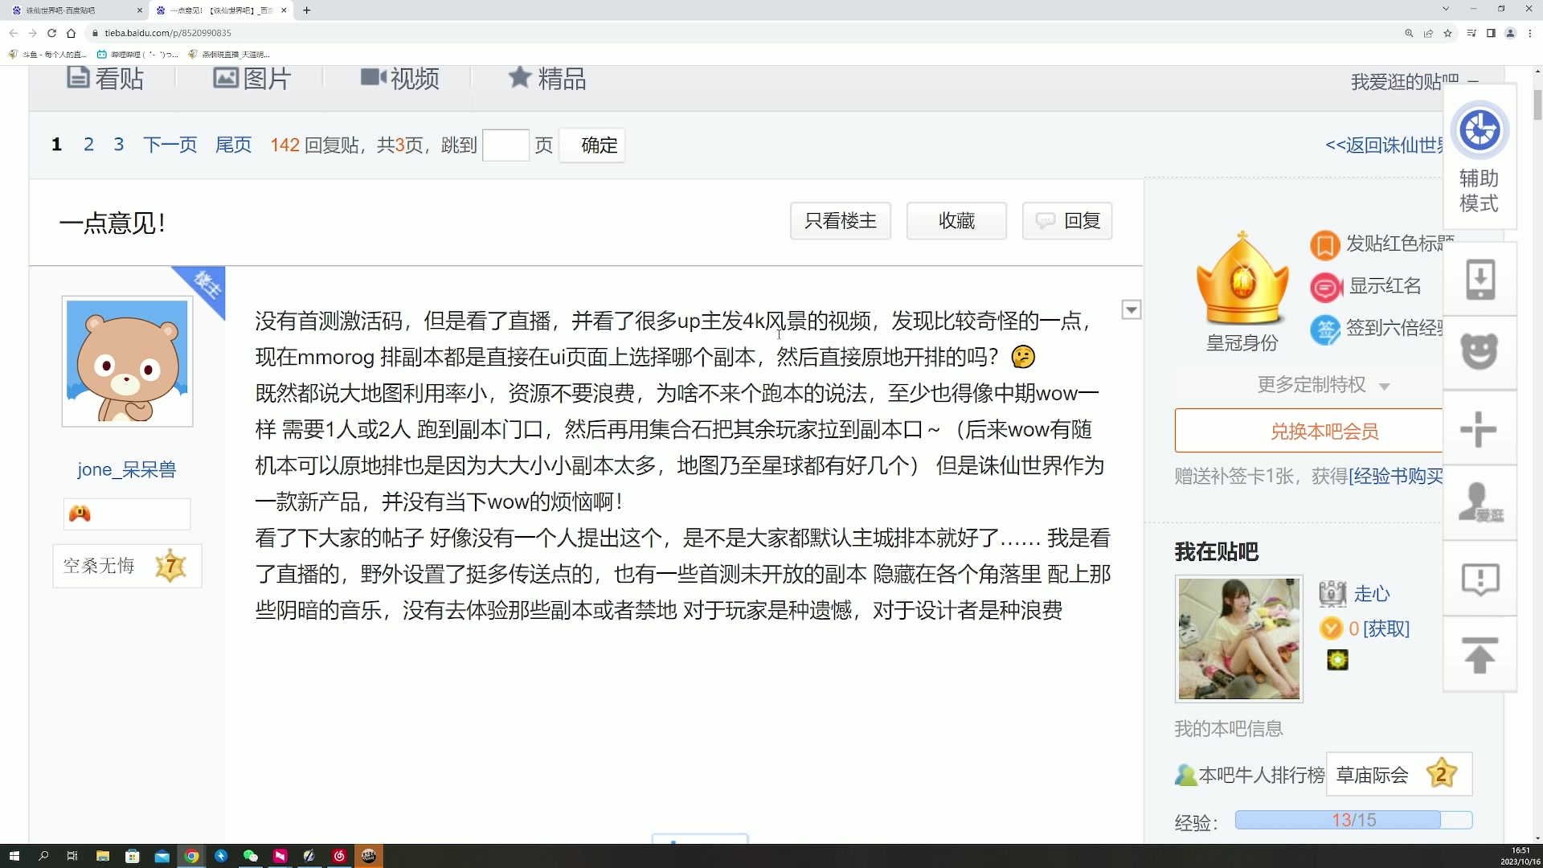Open WeChat from the taskbar
1543x868 pixels.
tap(250, 855)
